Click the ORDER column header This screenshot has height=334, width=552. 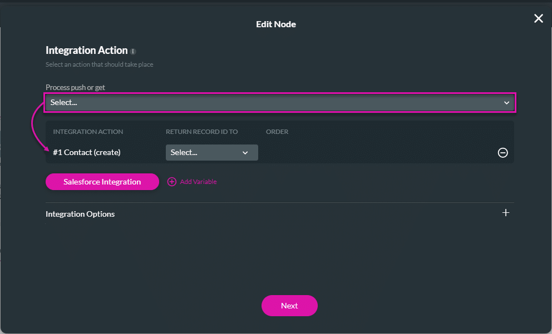click(x=277, y=132)
